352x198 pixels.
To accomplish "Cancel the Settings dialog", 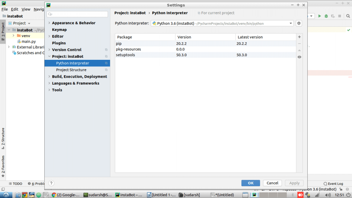I will point(272,183).
